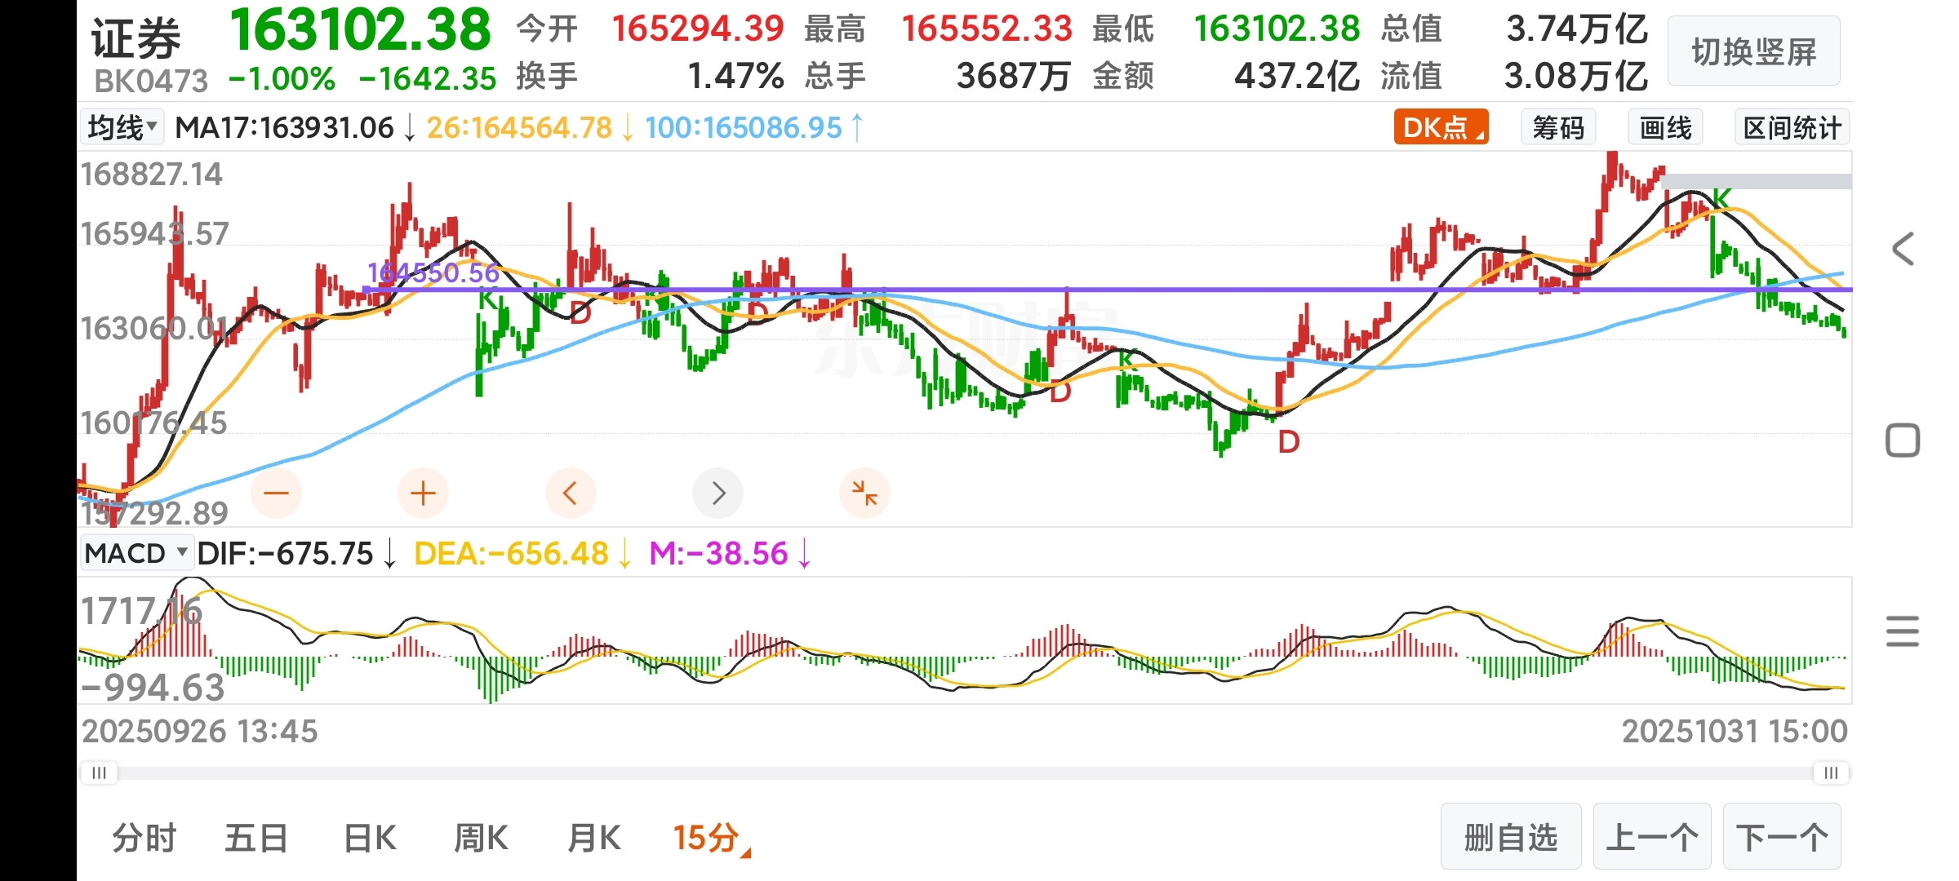Screen dimensions: 1959x881
Task: Toggle the DK点 indicator button
Action: [1441, 128]
